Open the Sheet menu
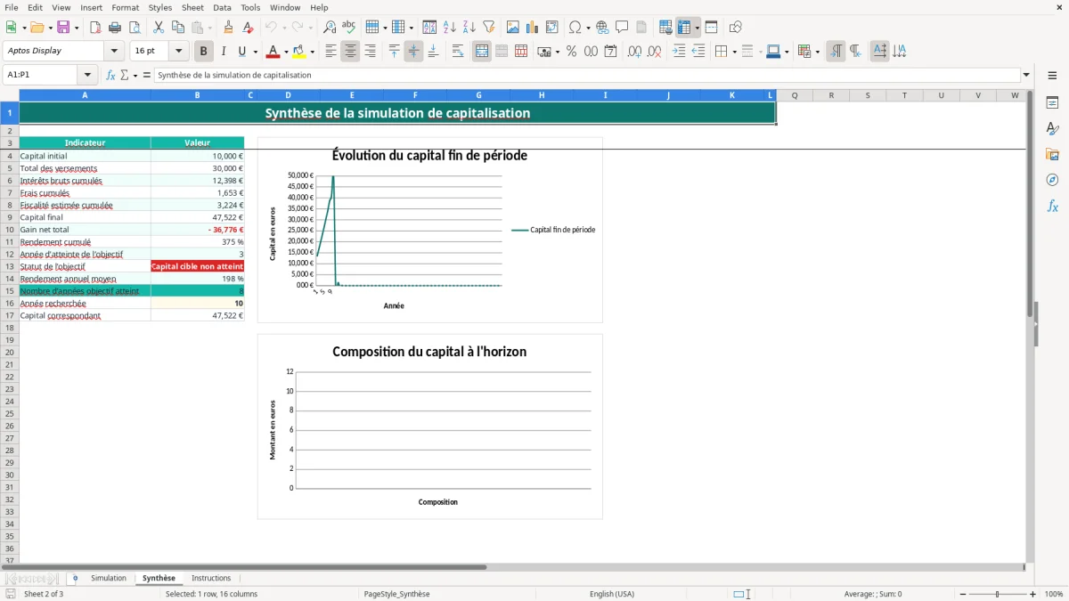 [x=192, y=7]
